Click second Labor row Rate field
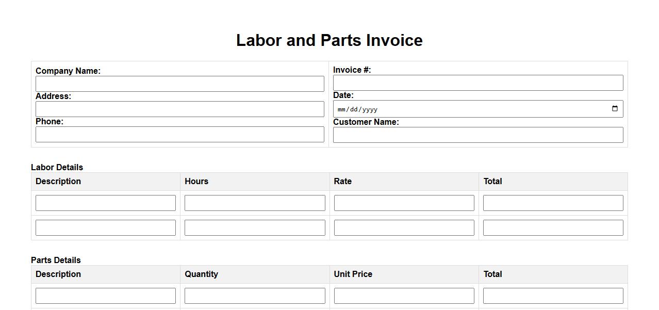The image size is (659, 310). [x=404, y=228]
